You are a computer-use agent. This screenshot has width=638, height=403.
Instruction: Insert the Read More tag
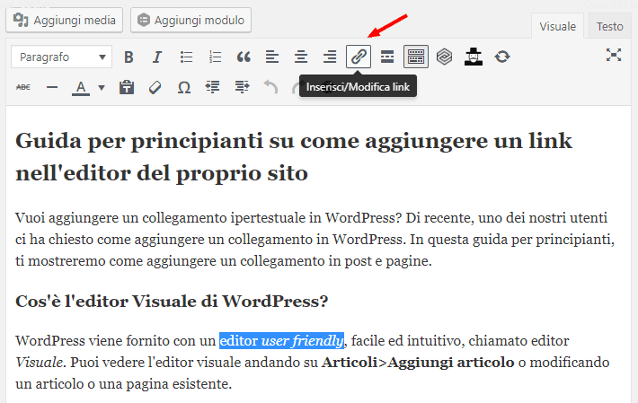tap(387, 57)
